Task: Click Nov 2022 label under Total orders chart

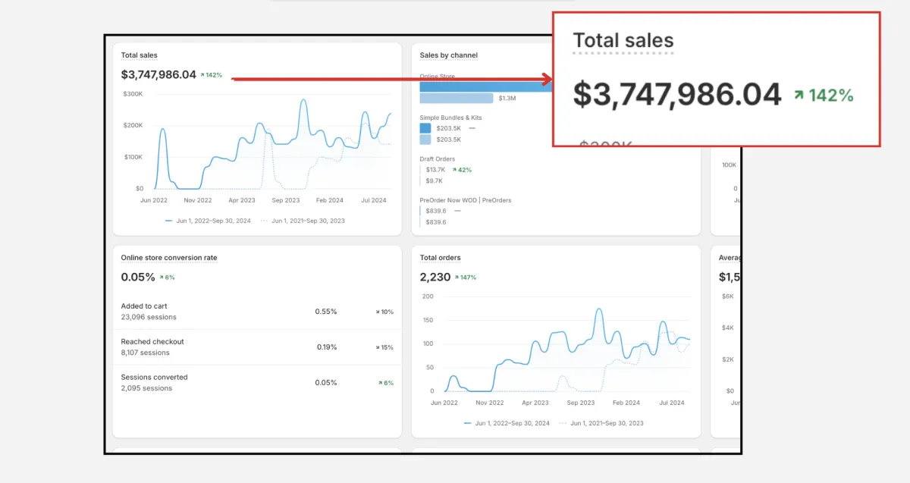Action: tap(491, 403)
